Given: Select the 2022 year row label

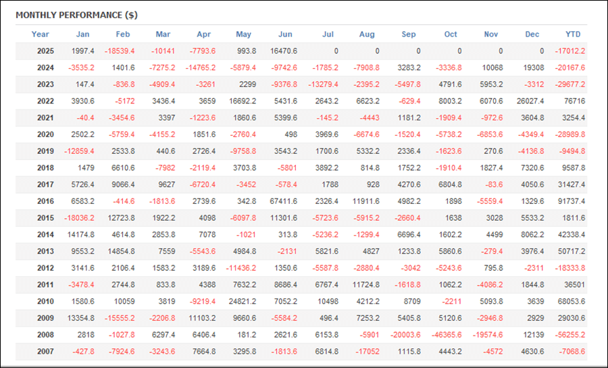Looking at the screenshot, I should pos(45,101).
